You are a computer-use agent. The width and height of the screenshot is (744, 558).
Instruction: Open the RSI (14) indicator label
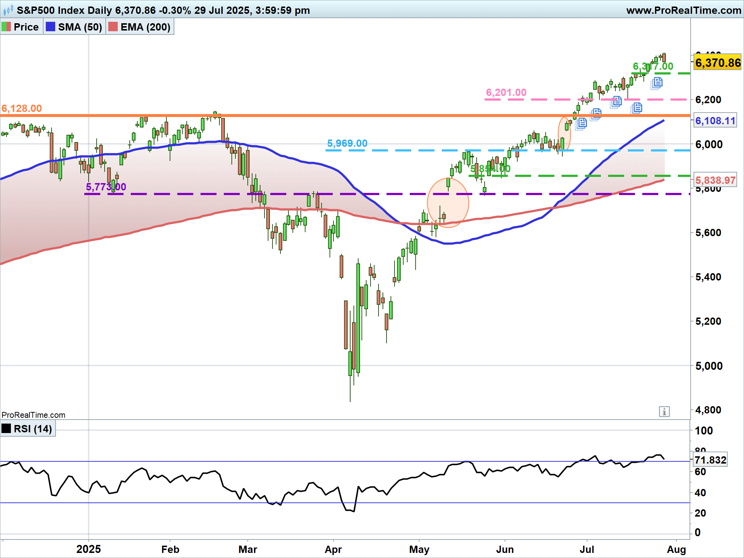click(x=33, y=429)
